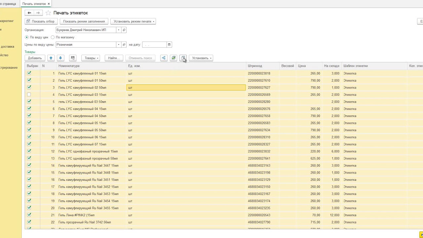Close the Печать этикеток tab
Screen dimensions: 423x238
(49, 4)
